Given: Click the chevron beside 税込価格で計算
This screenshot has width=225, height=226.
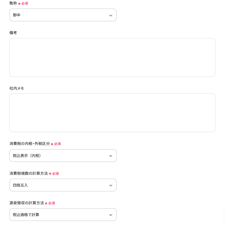Looking at the screenshot, I should pos(111,215).
